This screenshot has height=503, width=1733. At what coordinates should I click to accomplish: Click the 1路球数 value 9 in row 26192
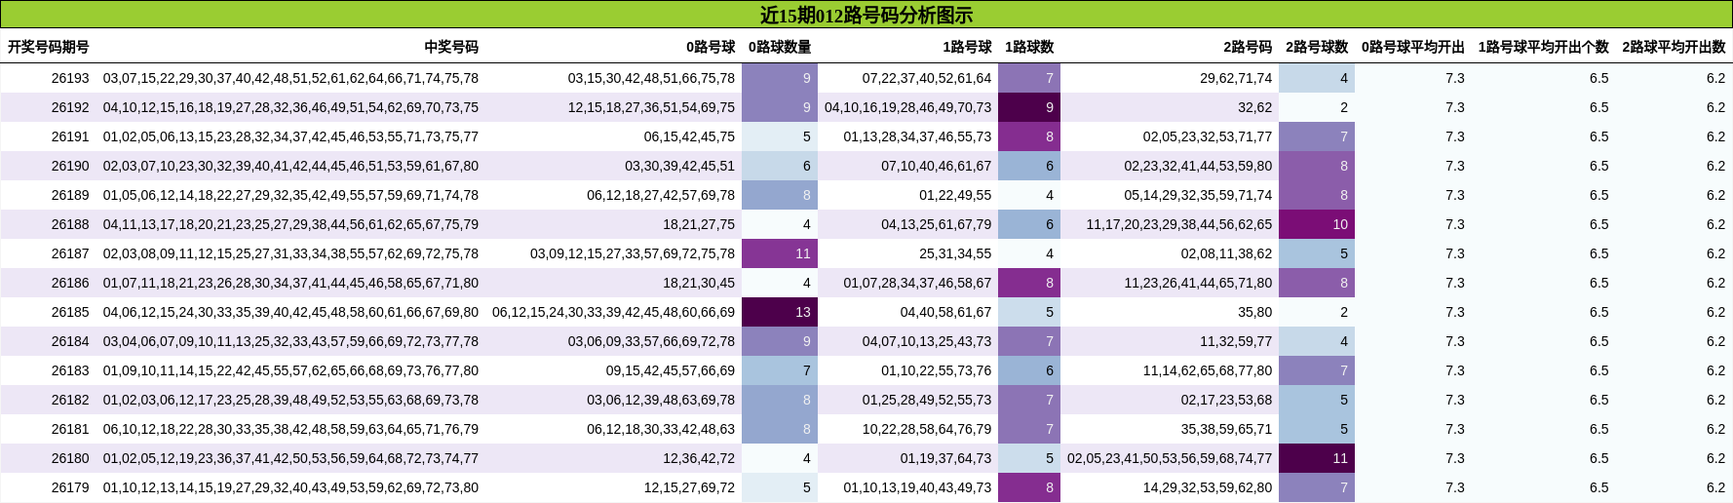[x=1029, y=107]
